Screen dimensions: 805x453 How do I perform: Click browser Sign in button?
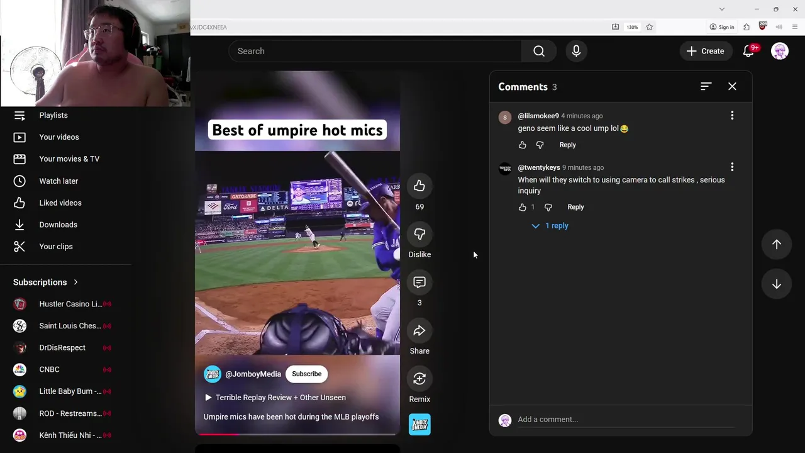click(722, 27)
